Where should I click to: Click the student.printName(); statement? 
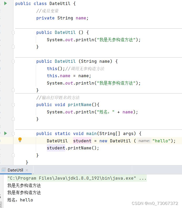[73, 148]
